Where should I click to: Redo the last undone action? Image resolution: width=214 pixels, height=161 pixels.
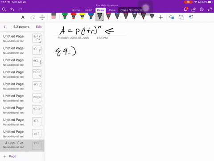[20, 9]
